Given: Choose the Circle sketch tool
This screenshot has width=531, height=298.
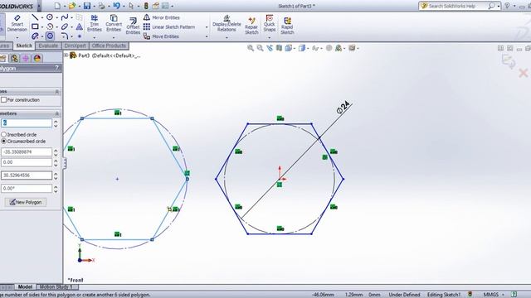Looking at the screenshot, I should pyautogui.click(x=50, y=17).
